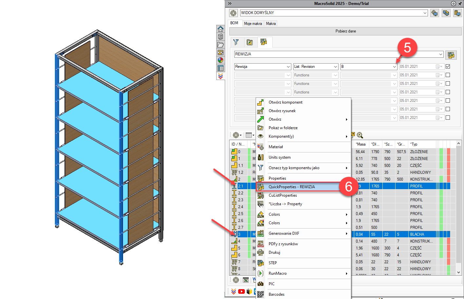
Task: Expand the REWIZJA template dropdown
Action: click(x=441, y=54)
